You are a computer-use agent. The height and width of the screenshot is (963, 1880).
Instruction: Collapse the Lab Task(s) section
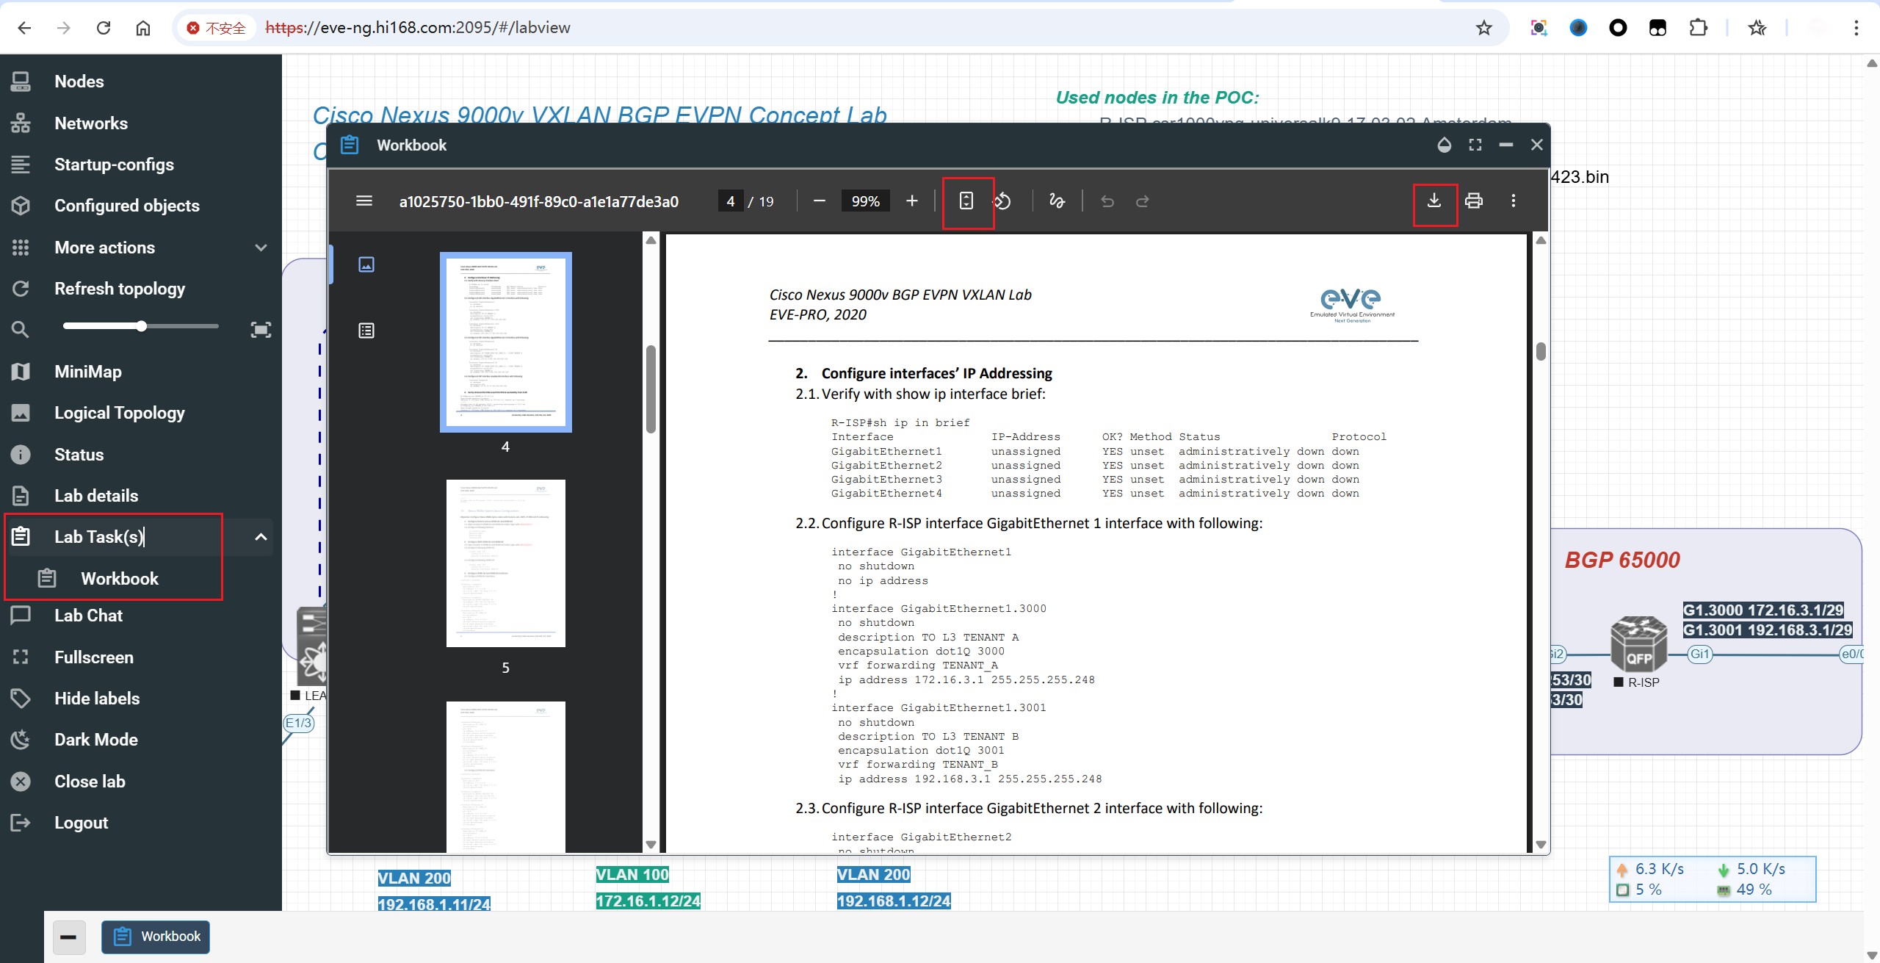pyautogui.click(x=261, y=537)
